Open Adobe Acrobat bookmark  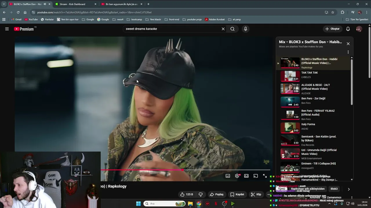(215, 19)
